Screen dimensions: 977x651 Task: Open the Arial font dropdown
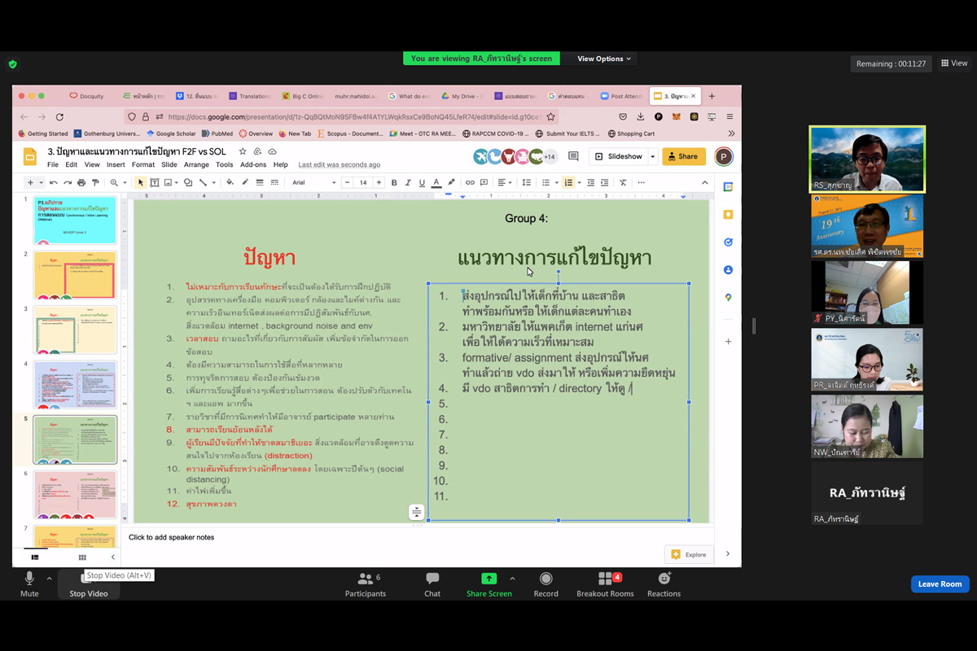(x=313, y=183)
